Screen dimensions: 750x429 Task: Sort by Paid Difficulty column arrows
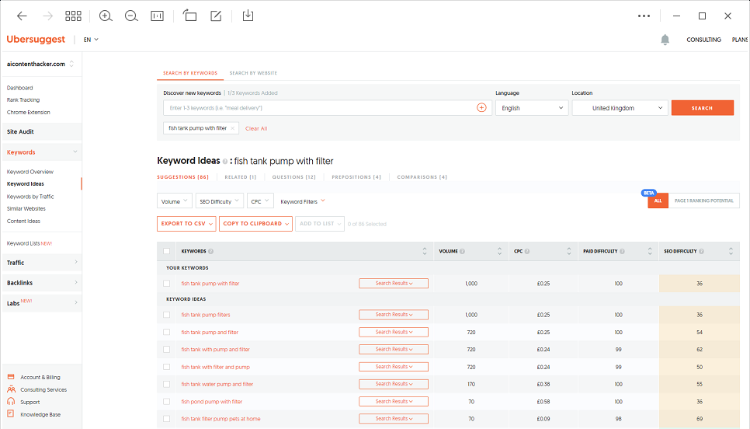(650, 251)
